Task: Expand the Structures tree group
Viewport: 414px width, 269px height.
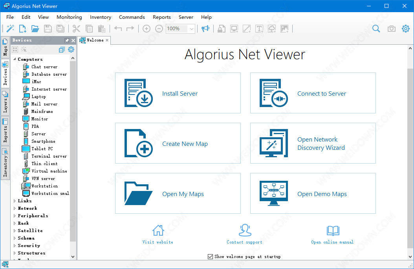Action: pos(15,253)
